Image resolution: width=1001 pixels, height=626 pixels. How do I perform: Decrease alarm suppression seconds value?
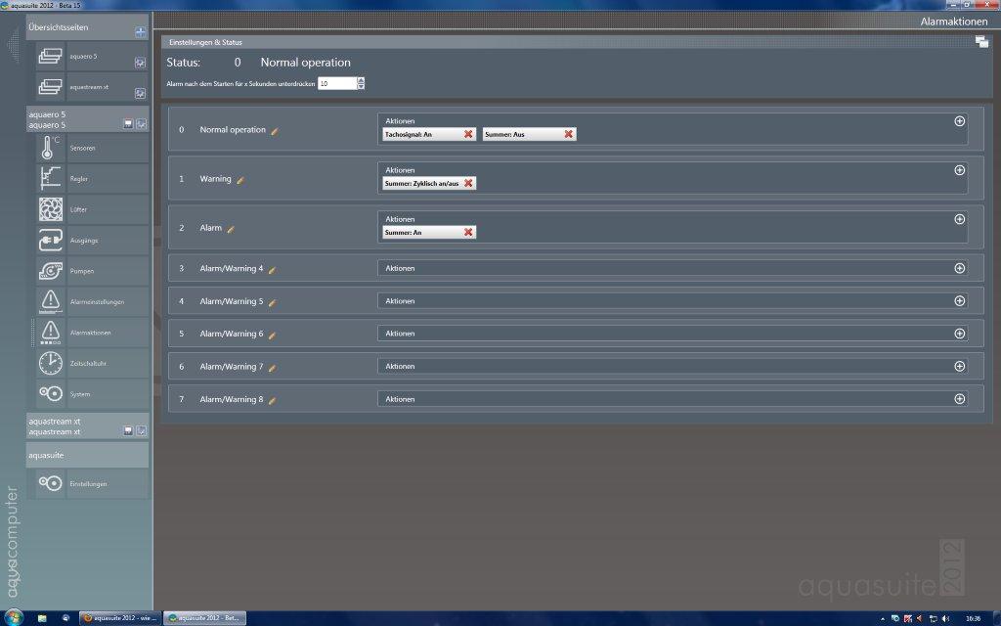click(x=361, y=87)
